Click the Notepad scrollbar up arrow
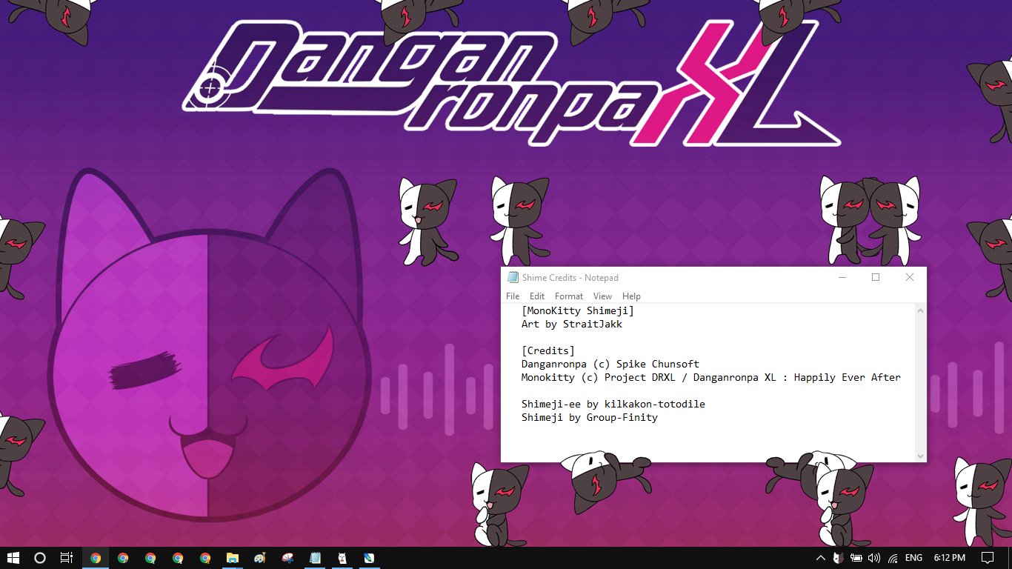 coord(920,310)
